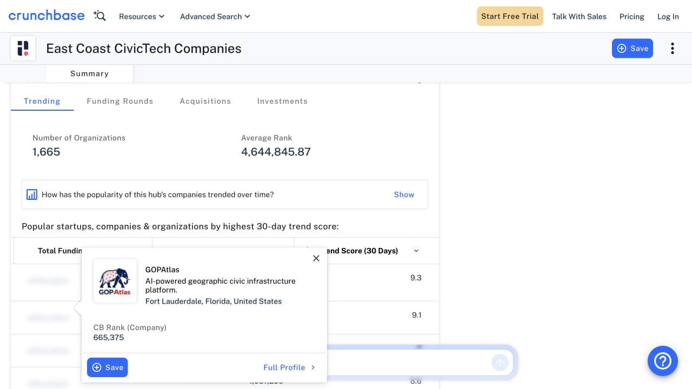Click the AI search sparkle icon

(x=99, y=16)
